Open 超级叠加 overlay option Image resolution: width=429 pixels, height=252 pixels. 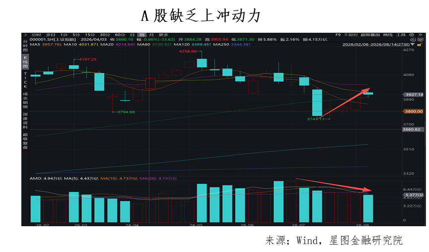click(x=370, y=35)
